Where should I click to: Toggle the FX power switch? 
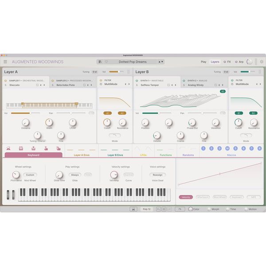(225, 62)
